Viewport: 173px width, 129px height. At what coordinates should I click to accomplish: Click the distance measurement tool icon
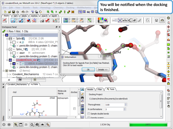coord(125,20)
